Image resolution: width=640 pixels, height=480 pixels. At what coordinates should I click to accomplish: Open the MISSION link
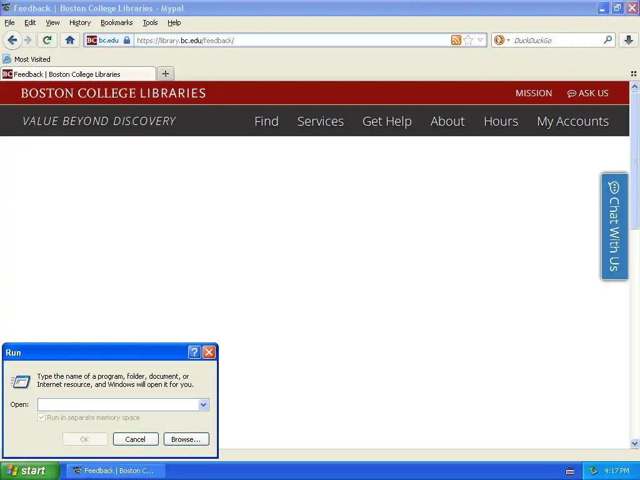coord(534,93)
